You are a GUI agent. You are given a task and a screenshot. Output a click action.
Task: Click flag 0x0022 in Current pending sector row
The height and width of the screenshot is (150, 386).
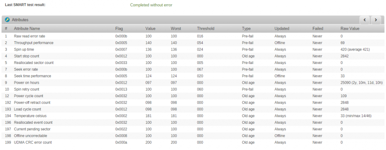[x=121, y=129]
